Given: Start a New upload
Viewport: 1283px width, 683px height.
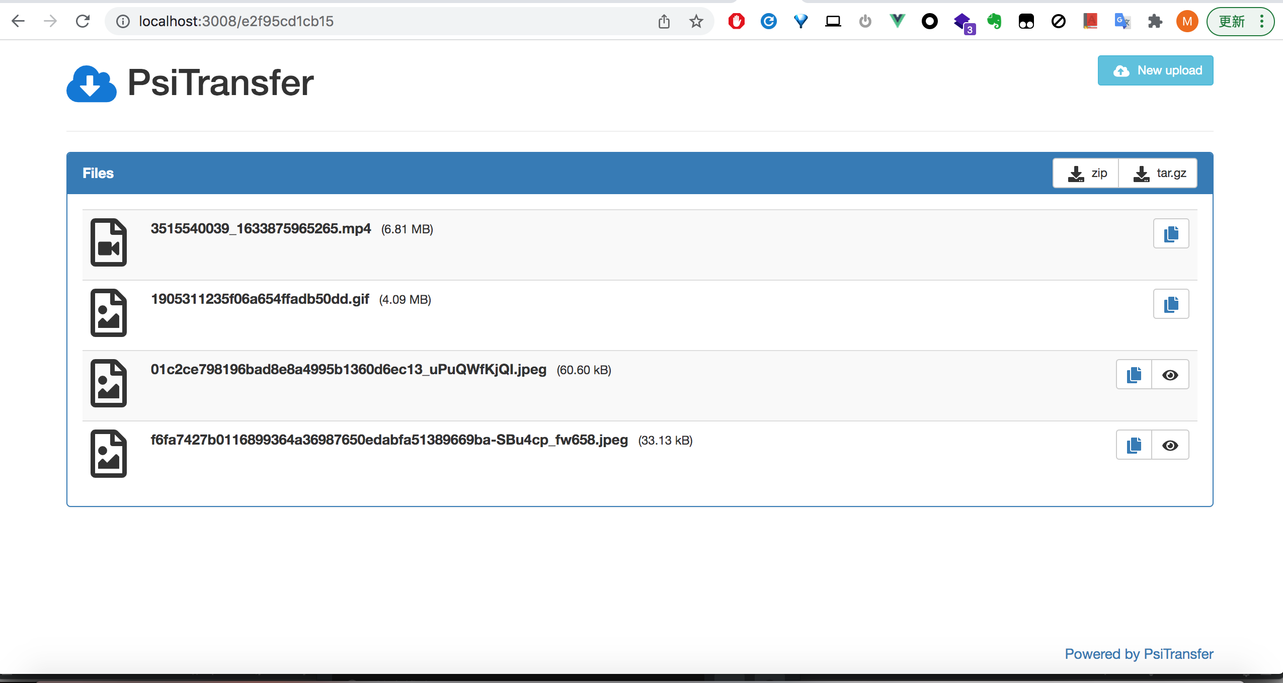Looking at the screenshot, I should (1155, 70).
